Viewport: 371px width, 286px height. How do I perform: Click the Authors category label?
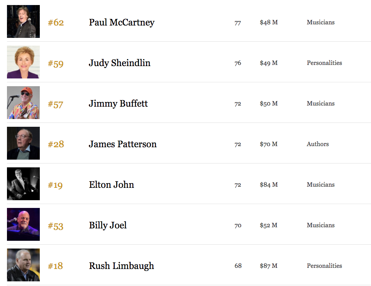(x=318, y=144)
